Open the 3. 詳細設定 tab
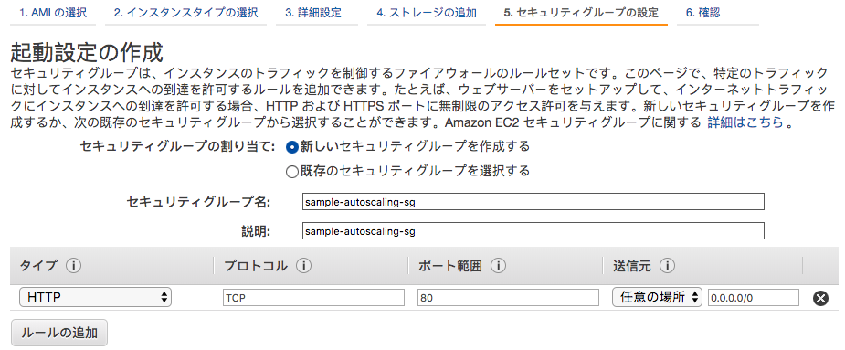The height and width of the screenshot is (350, 845). 313,13
